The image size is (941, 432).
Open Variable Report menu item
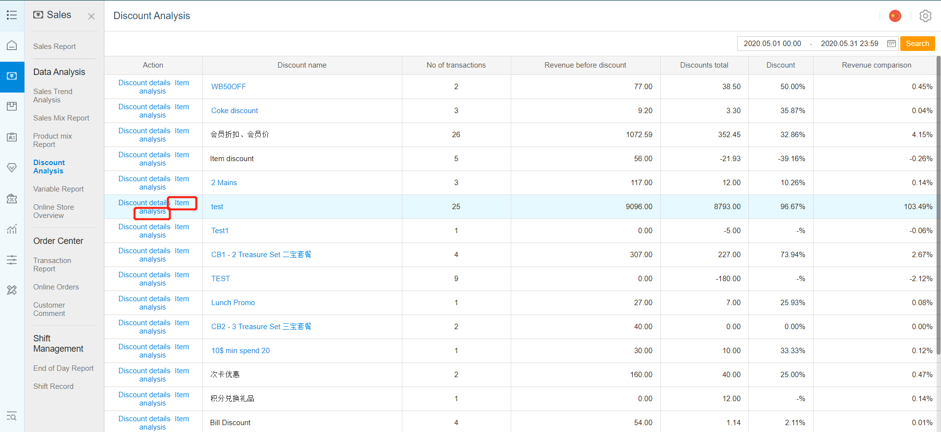tap(58, 189)
